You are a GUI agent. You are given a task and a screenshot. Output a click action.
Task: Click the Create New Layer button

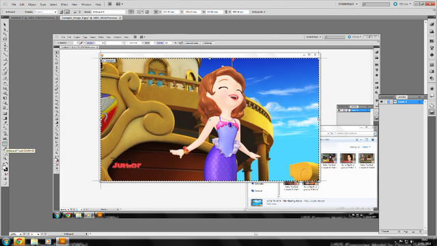point(413,232)
